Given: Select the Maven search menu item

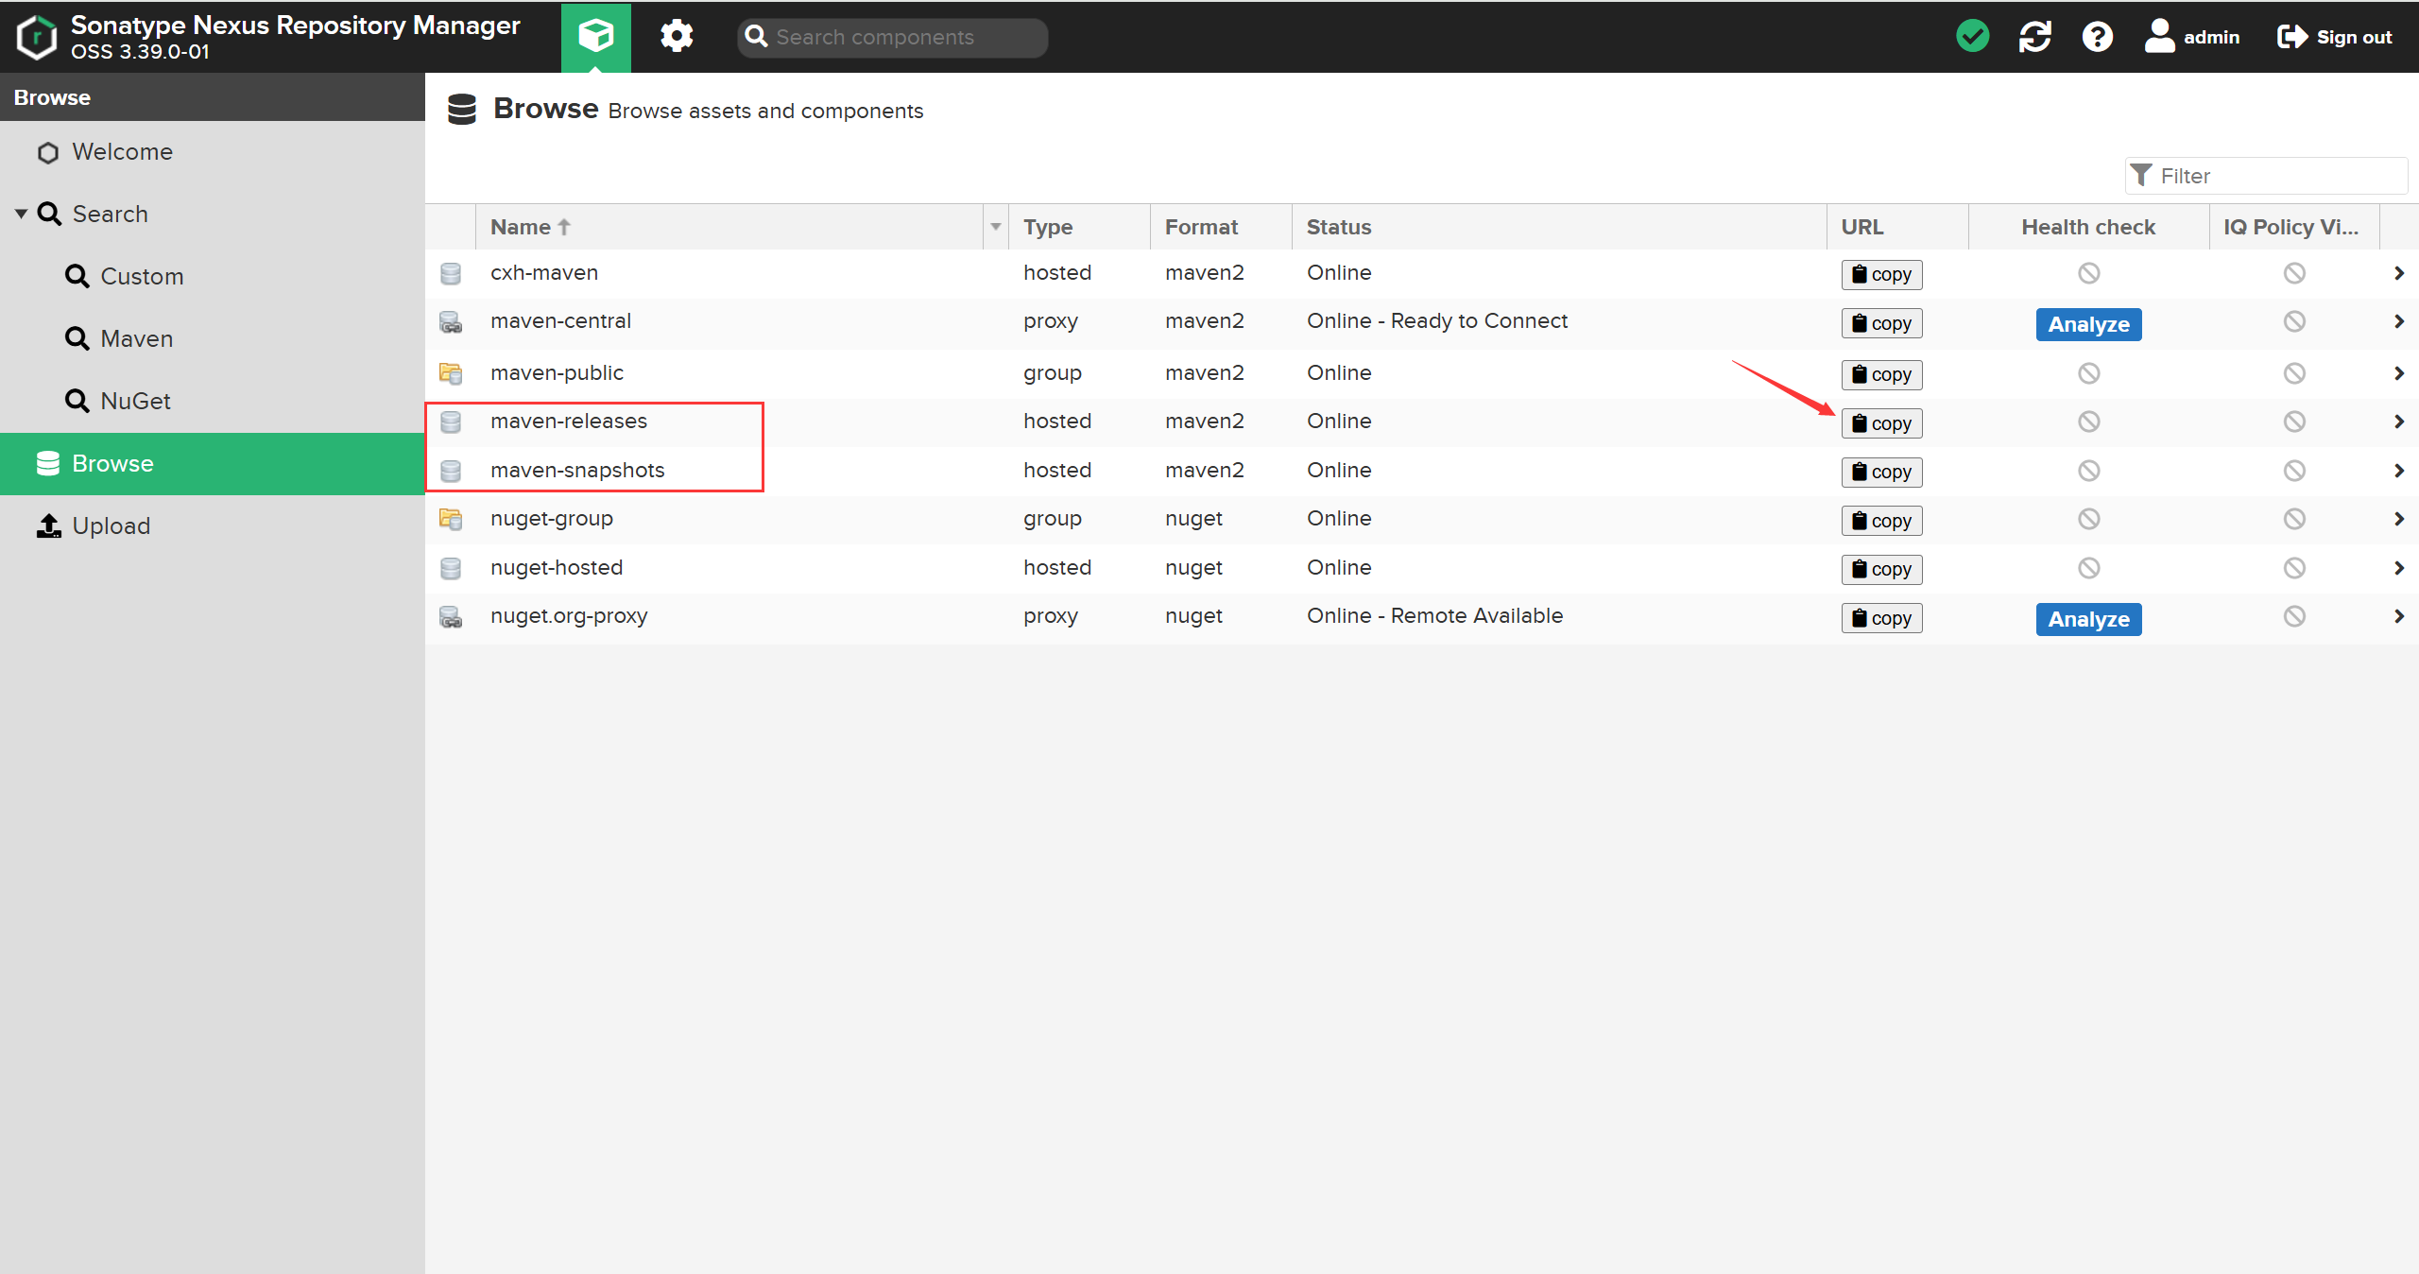Looking at the screenshot, I should [x=136, y=338].
